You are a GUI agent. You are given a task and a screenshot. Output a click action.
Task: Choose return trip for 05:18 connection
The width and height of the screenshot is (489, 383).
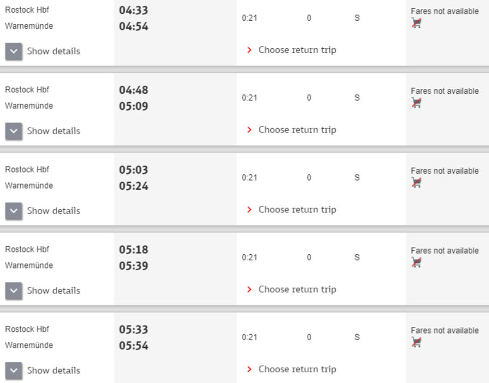click(x=297, y=289)
